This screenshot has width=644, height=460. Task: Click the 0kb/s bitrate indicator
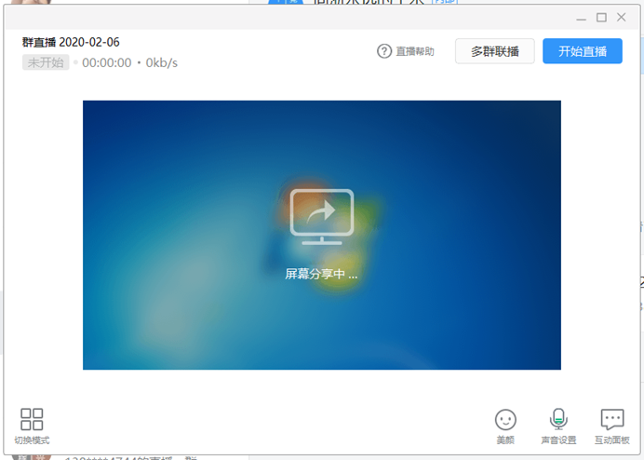[162, 62]
